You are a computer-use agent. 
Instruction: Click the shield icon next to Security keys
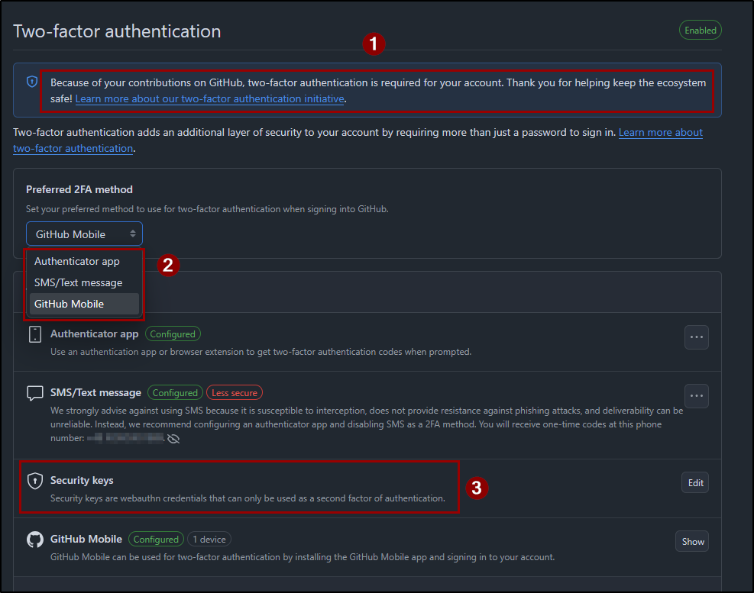[35, 481]
